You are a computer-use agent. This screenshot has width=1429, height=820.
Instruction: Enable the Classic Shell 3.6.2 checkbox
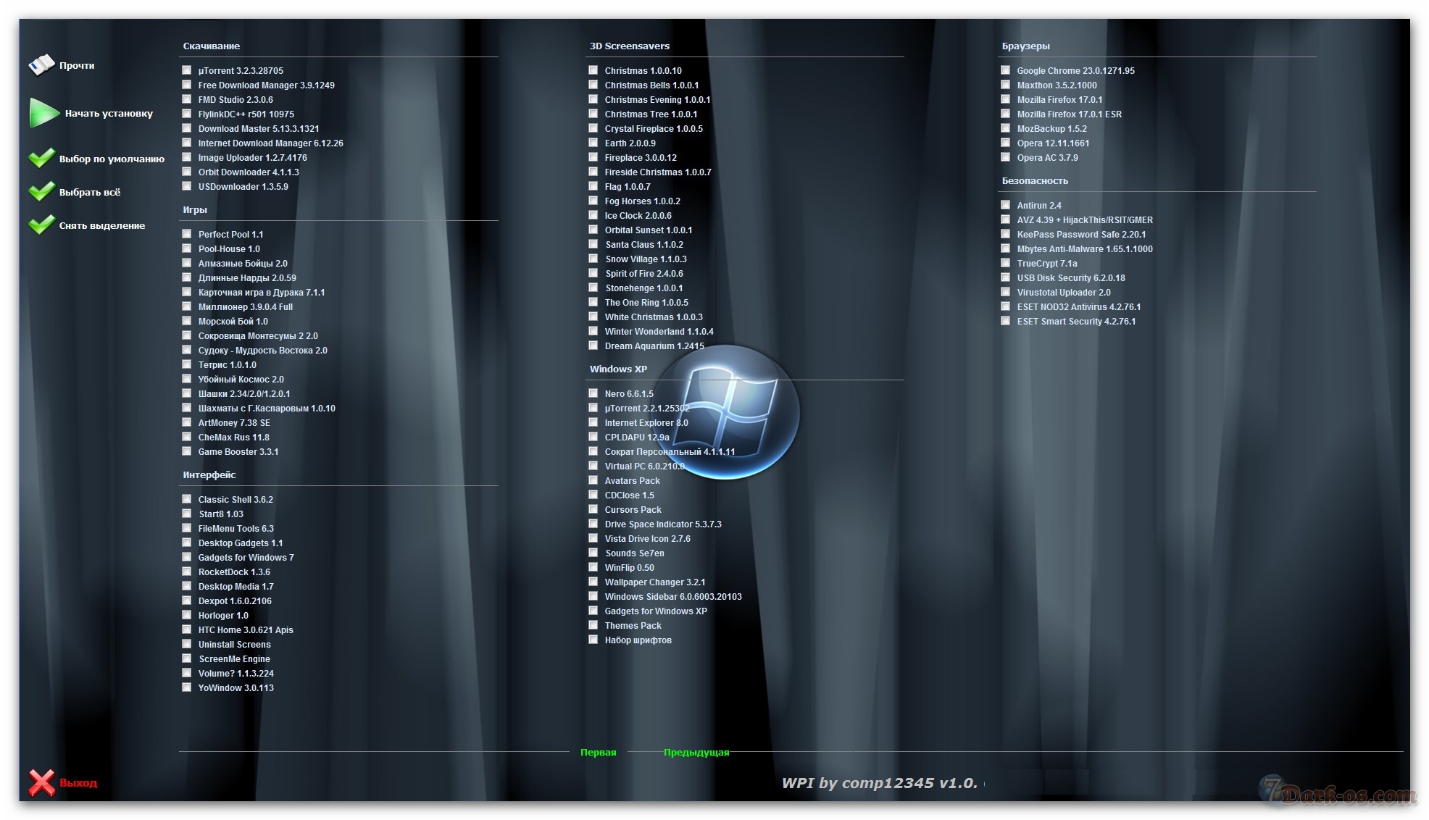[187, 499]
